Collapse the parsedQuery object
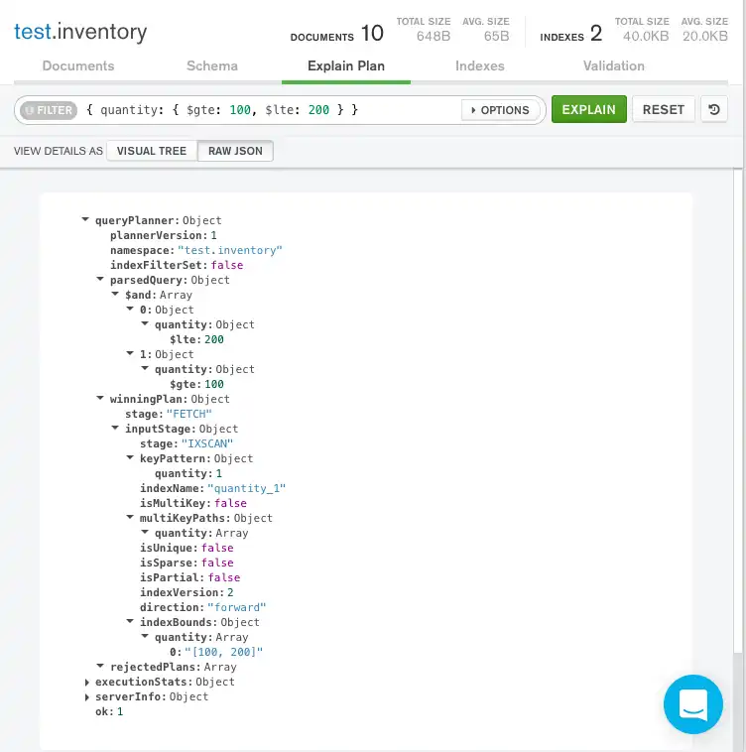 click(x=100, y=280)
